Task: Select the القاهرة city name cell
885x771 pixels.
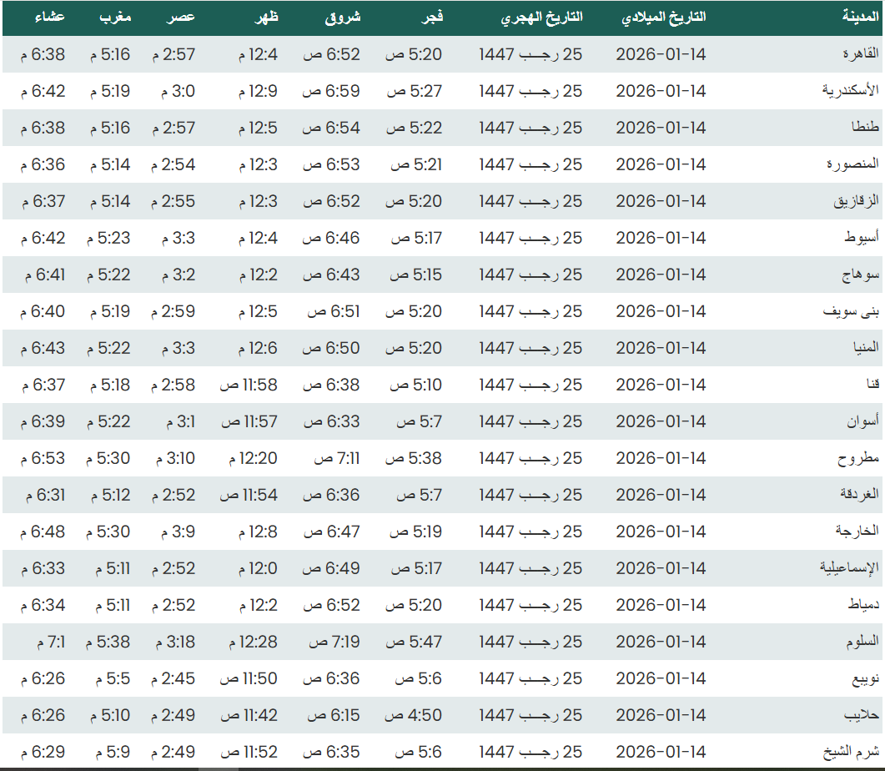Action: tap(861, 54)
